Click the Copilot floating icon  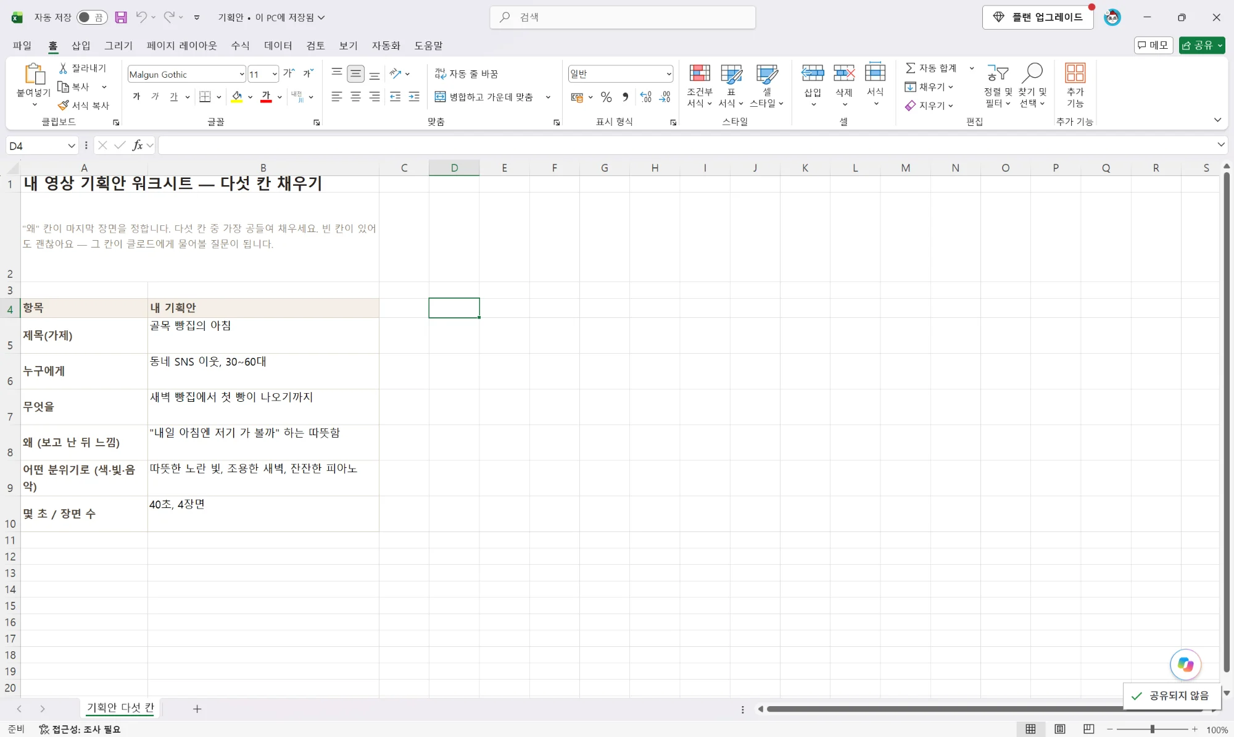click(x=1185, y=664)
